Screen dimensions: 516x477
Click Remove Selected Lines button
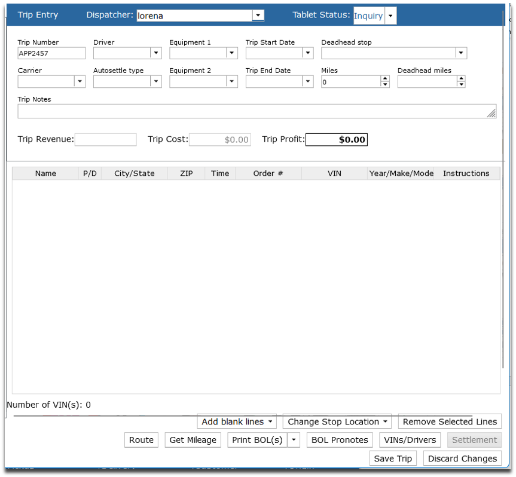450,422
